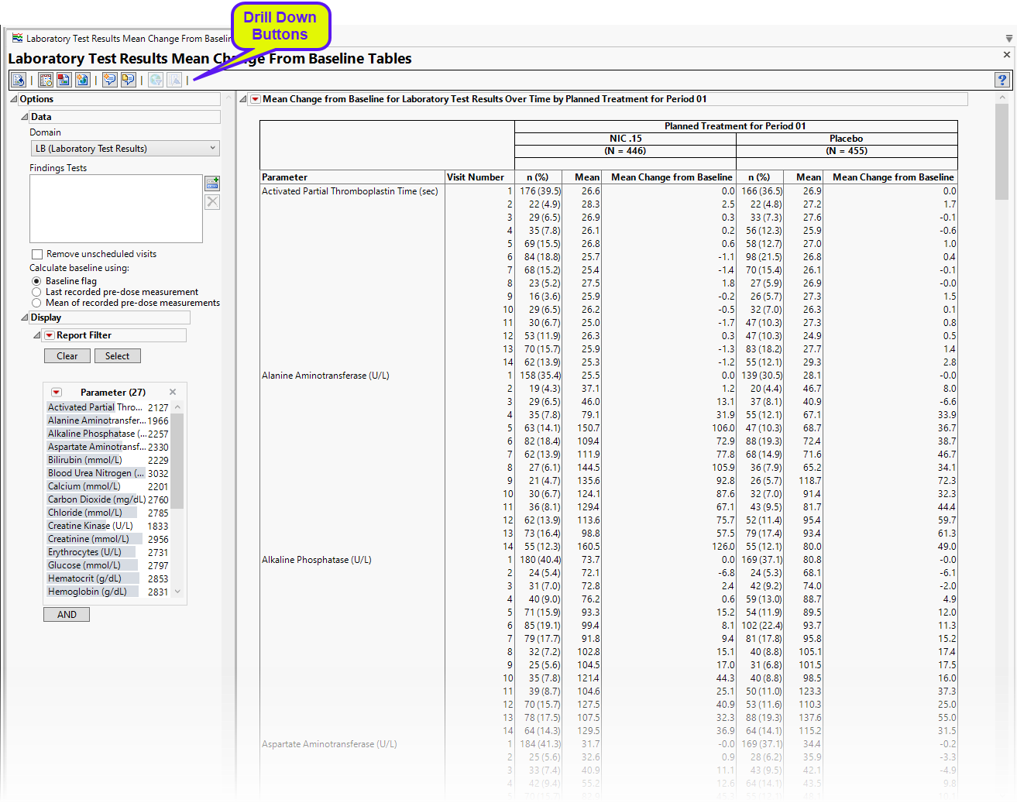Image resolution: width=1017 pixels, height=803 pixels.
Task: Open the Report Filter red triangle menu
Action: click(x=50, y=335)
